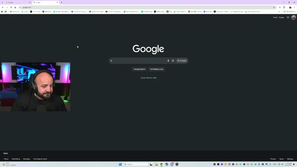Screen dimensions: 297x167
Task: Open Google Lens image search icon
Action: (x=173, y=61)
